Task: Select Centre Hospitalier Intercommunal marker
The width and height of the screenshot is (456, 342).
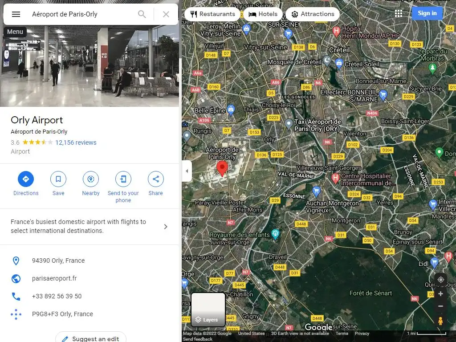Action: pos(336,178)
